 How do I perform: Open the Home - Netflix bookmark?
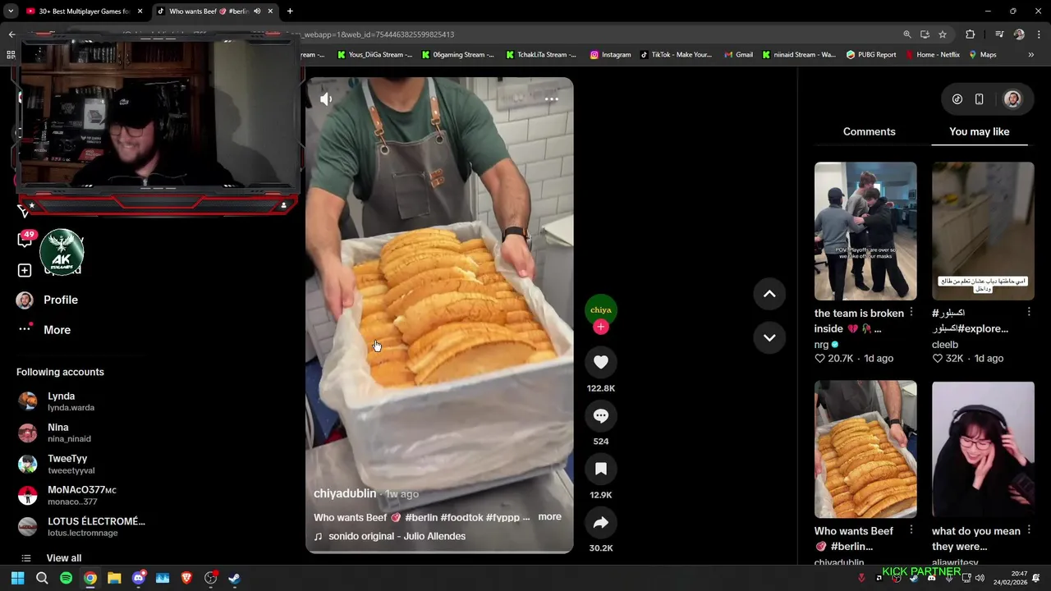tap(933, 55)
